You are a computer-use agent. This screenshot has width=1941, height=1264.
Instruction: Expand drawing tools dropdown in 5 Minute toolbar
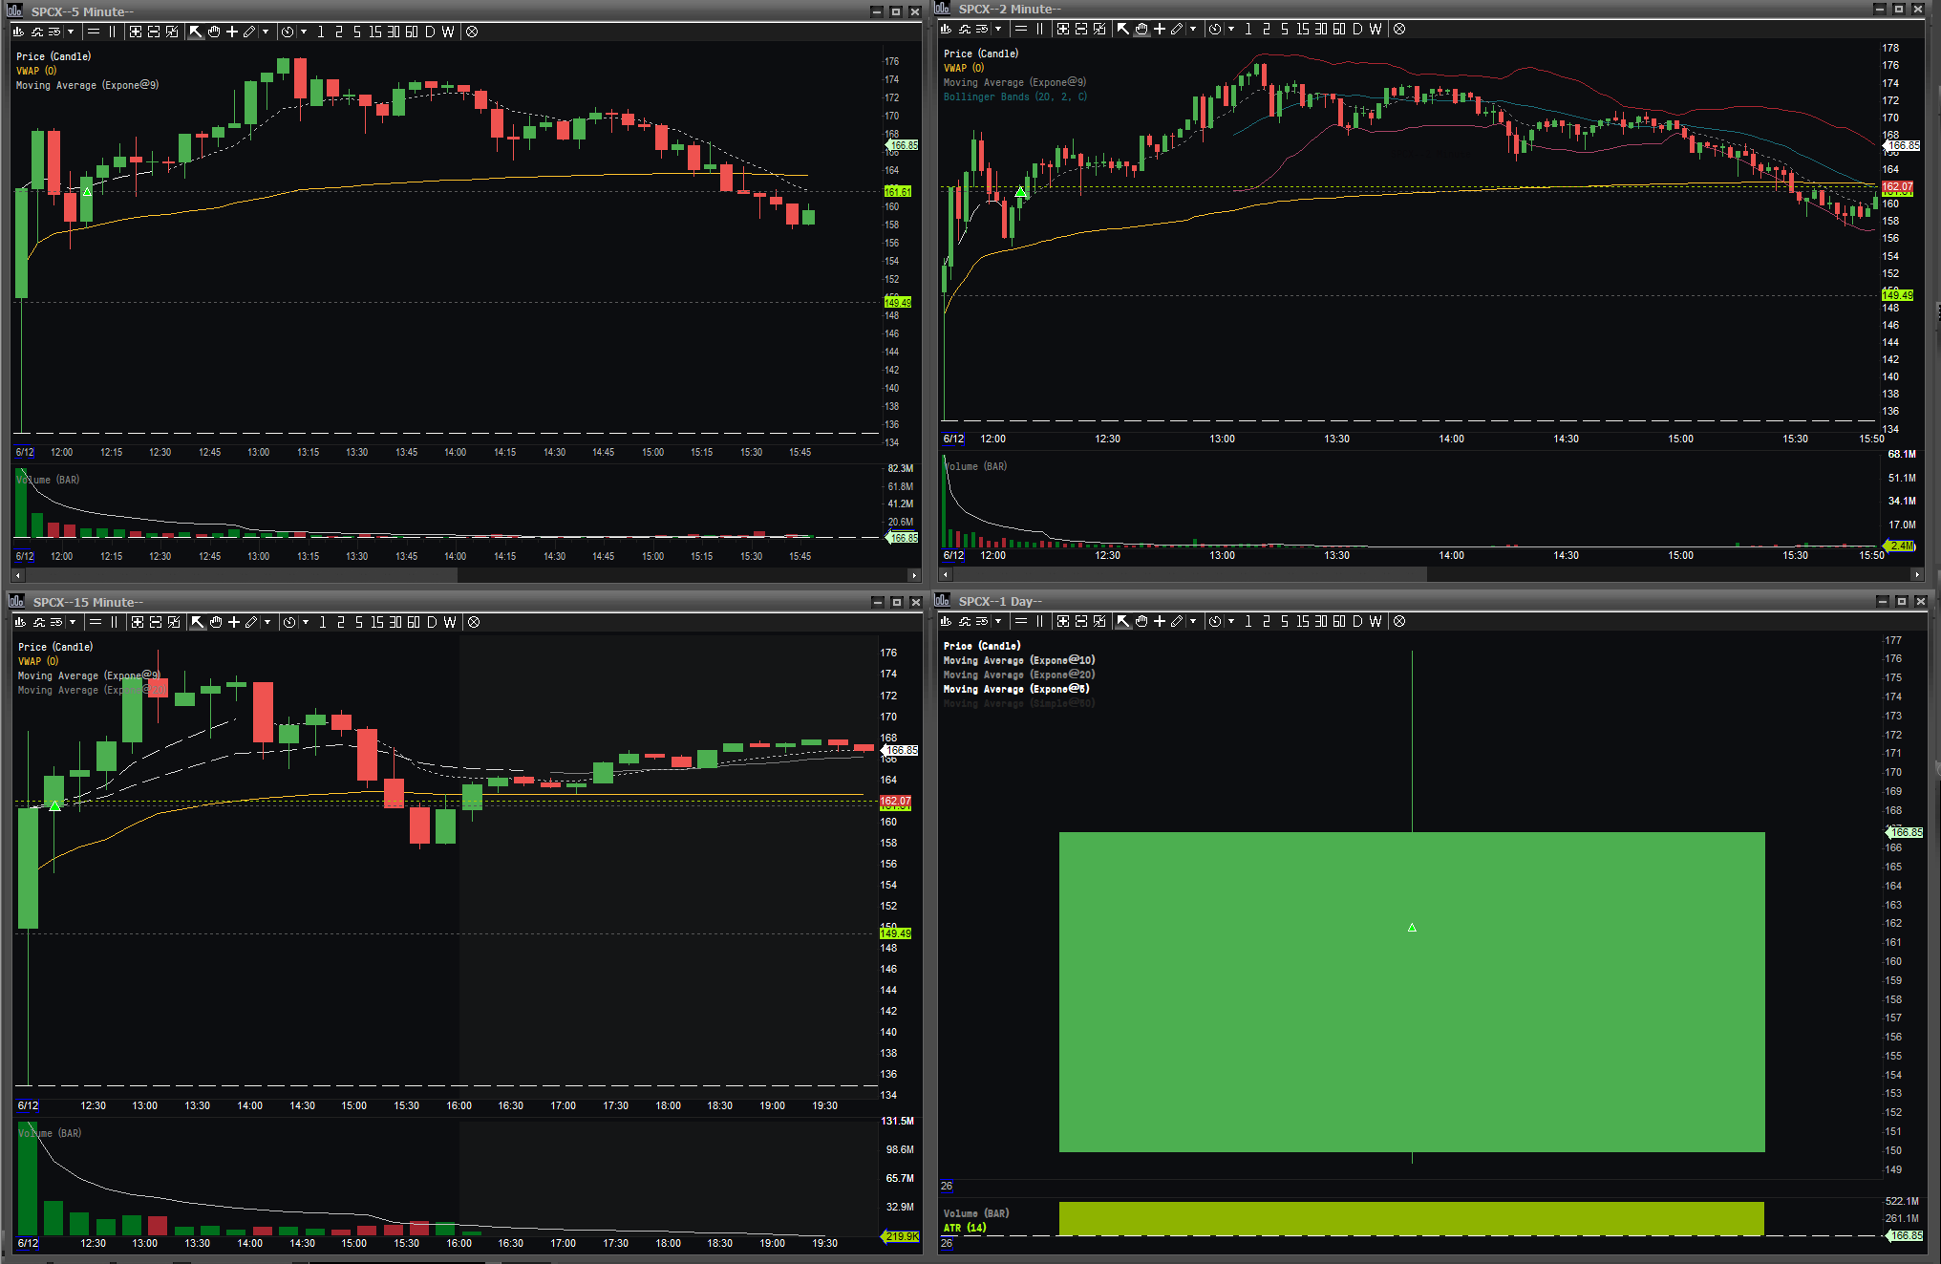[x=266, y=32]
